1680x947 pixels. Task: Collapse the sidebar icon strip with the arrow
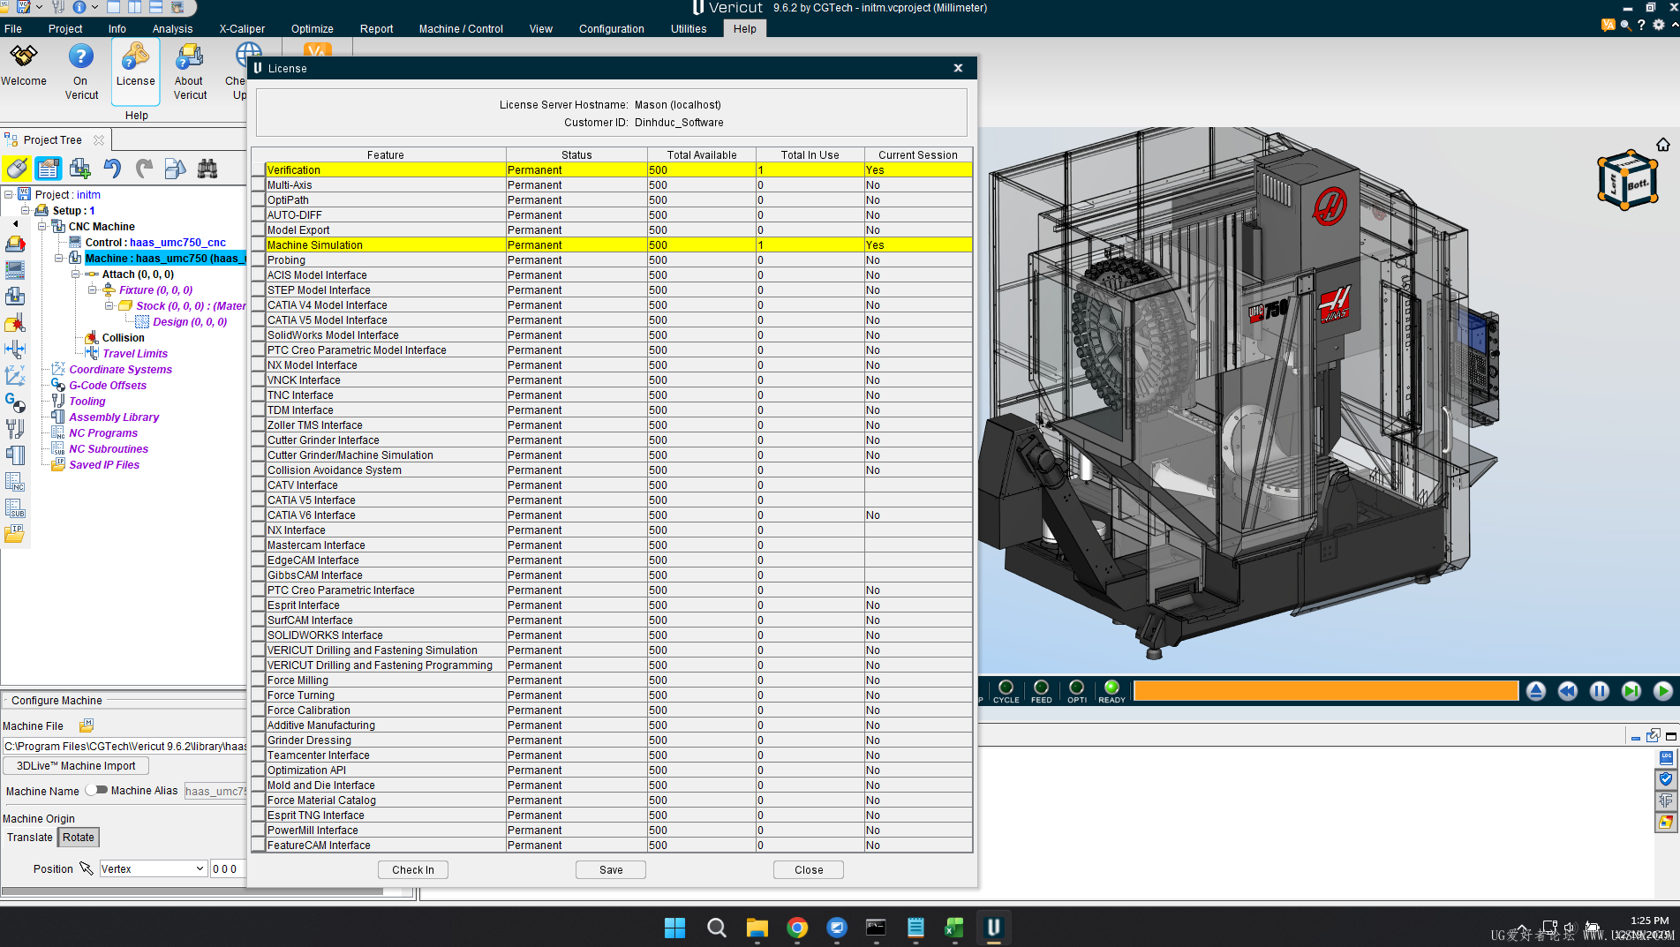pyautogui.click(x=15, y=223)
